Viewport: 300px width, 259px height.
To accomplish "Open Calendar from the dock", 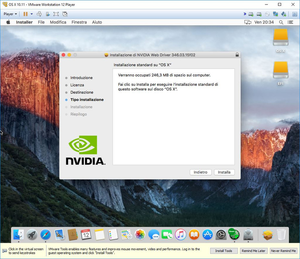I will pos(86,234).
